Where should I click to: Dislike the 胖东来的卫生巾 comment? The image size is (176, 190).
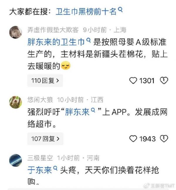coord(164,81)
